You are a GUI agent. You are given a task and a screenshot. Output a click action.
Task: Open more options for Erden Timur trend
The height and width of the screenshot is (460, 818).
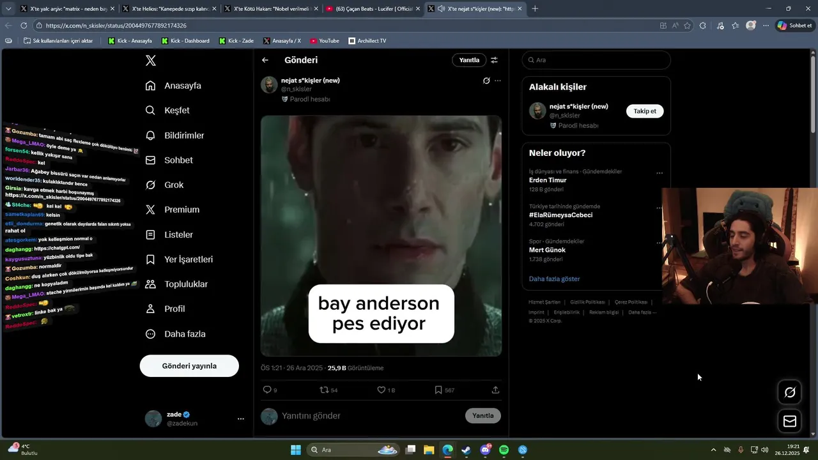[659, 173]
